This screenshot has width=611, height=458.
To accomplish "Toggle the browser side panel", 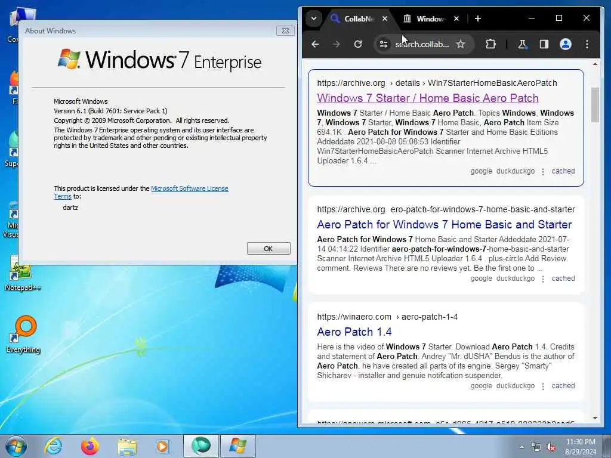I will [544, 44].
